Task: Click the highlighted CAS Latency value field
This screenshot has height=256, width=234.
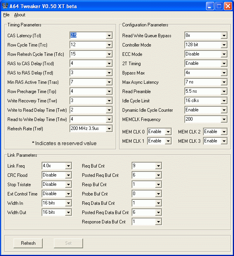Action: (x=88, y=35)
